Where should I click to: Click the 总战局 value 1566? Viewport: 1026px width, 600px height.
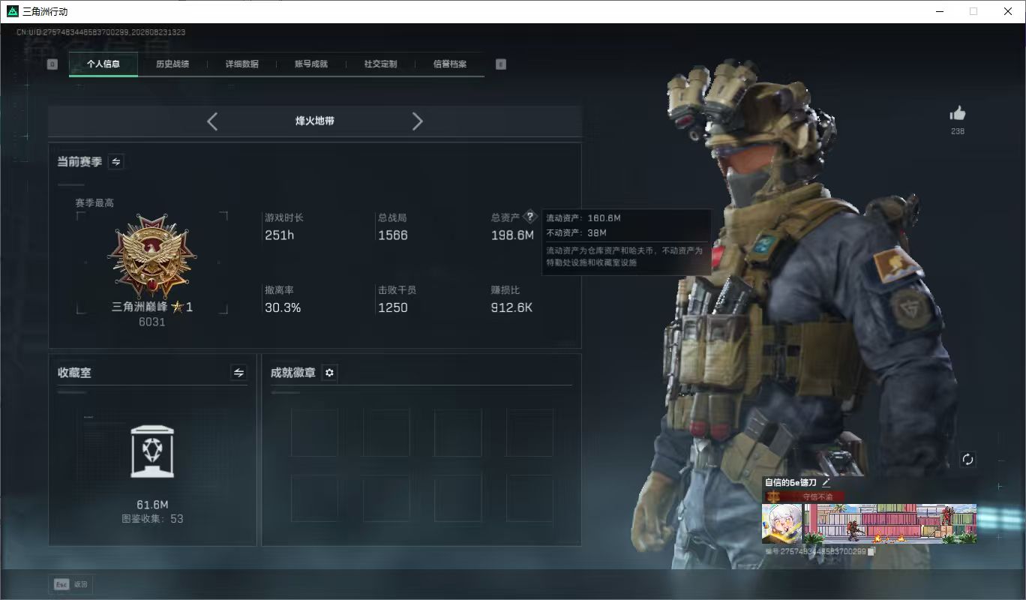click(x=393, y=235)
